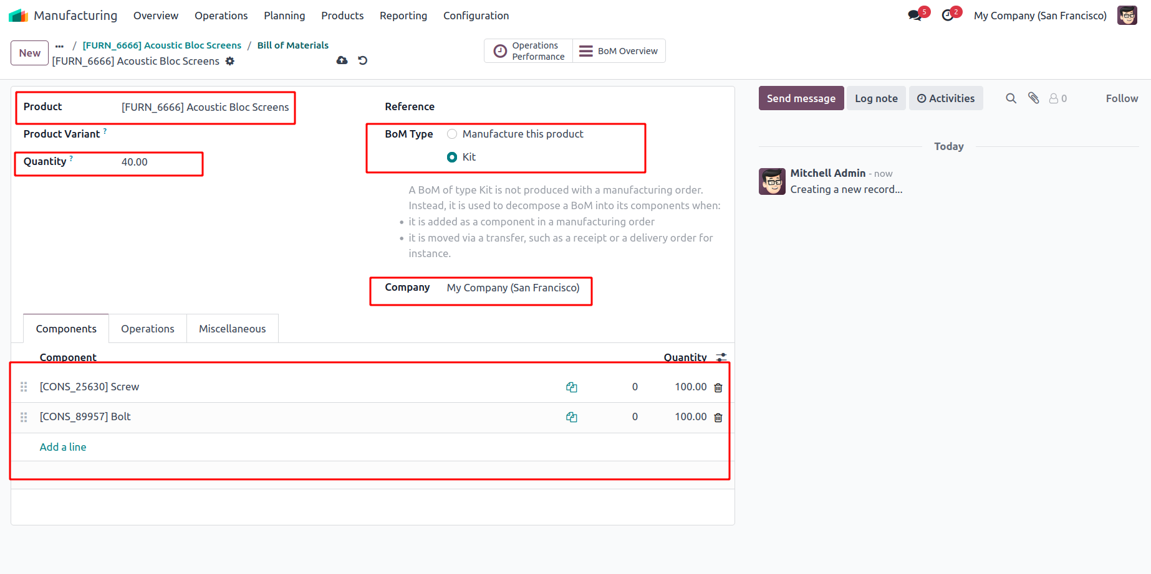
Task: Open the activities clock icon in navbar
Action: (948, 16)
